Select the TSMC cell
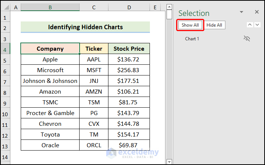 click(50, 102)
